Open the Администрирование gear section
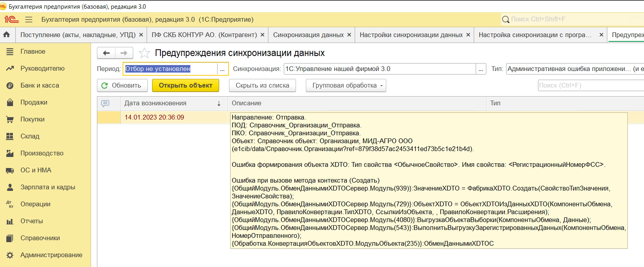Image resolution: width=644 pixels, height=267 pixels. tap(51, 255)
